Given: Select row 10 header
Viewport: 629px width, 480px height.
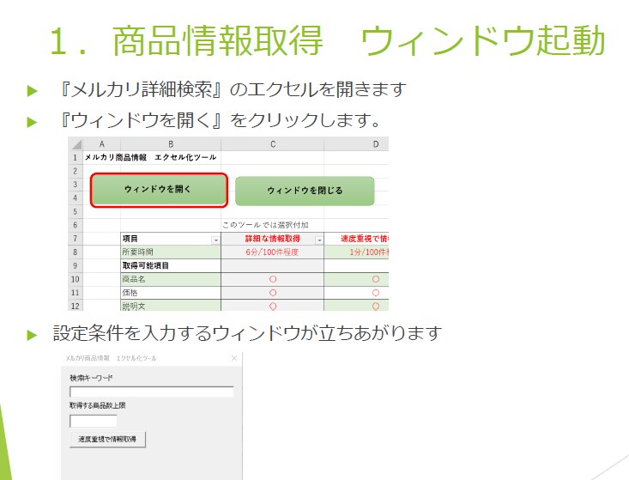Looking at the screenshot, I should pyautogui.click(x=76, y=279).
